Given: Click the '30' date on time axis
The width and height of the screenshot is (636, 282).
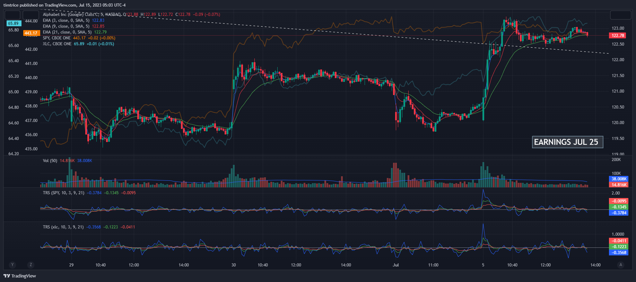Looking at the screenshot, I should pyautogui.click(x=234, y=265).
